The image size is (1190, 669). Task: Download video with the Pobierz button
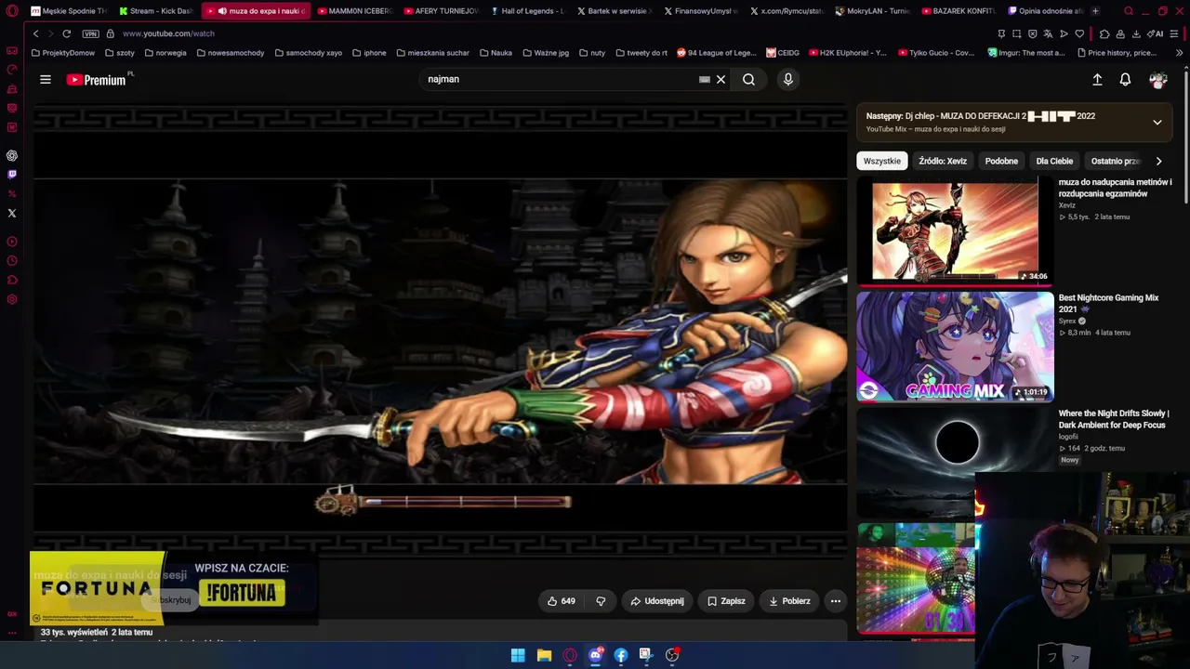point(789,601)
